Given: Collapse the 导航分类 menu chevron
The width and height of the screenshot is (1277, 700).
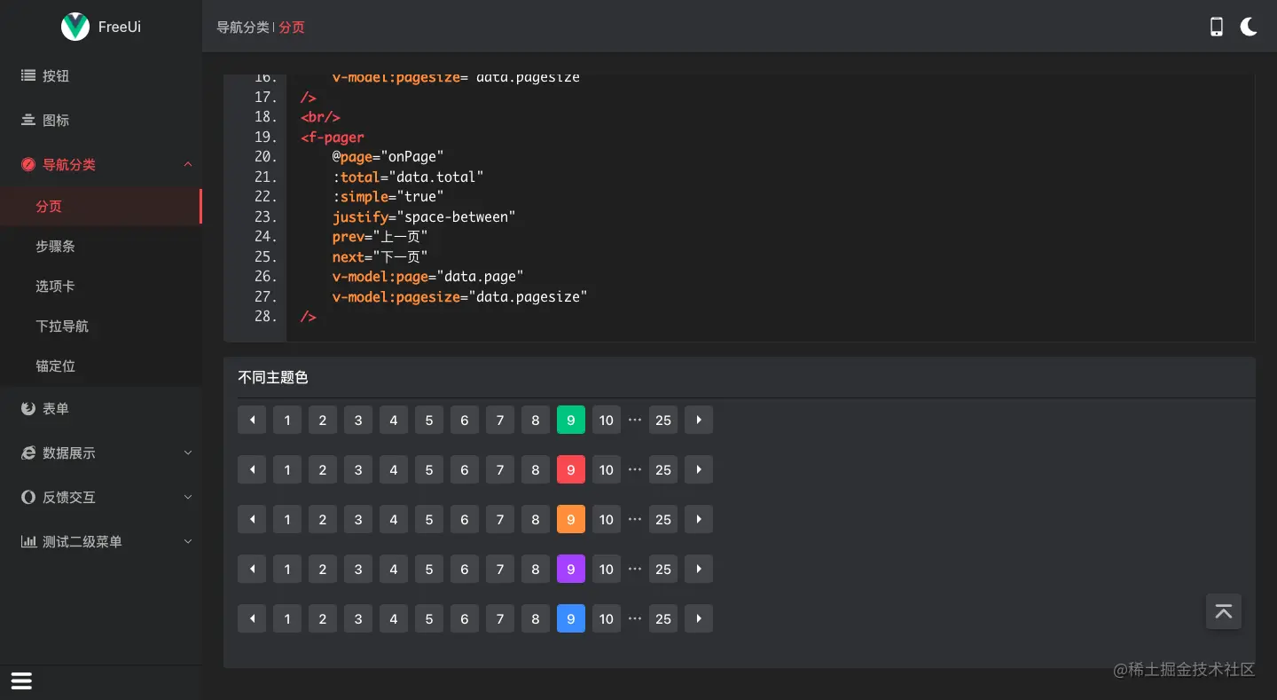Looking at the screenshot, I should click(188, 165).
